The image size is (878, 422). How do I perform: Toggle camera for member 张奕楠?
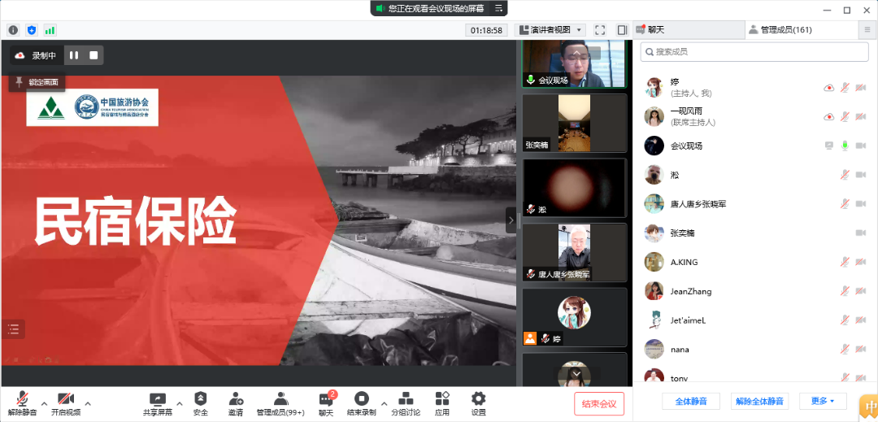(861, 233)
